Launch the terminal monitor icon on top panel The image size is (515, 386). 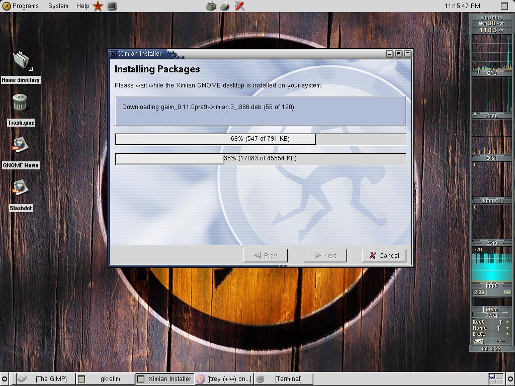pyautogui.click(x=112, y=6)
